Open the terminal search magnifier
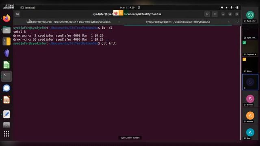Screen dimensions: 260x146 coord(207,14)
